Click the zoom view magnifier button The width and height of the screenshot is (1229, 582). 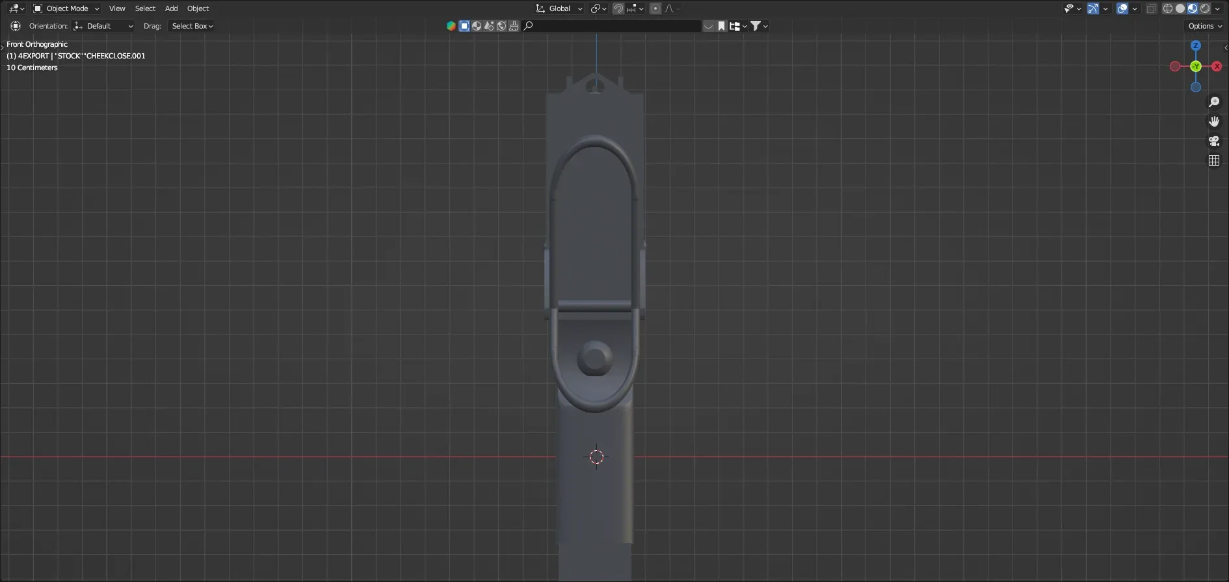click(x=1214, y=102)
